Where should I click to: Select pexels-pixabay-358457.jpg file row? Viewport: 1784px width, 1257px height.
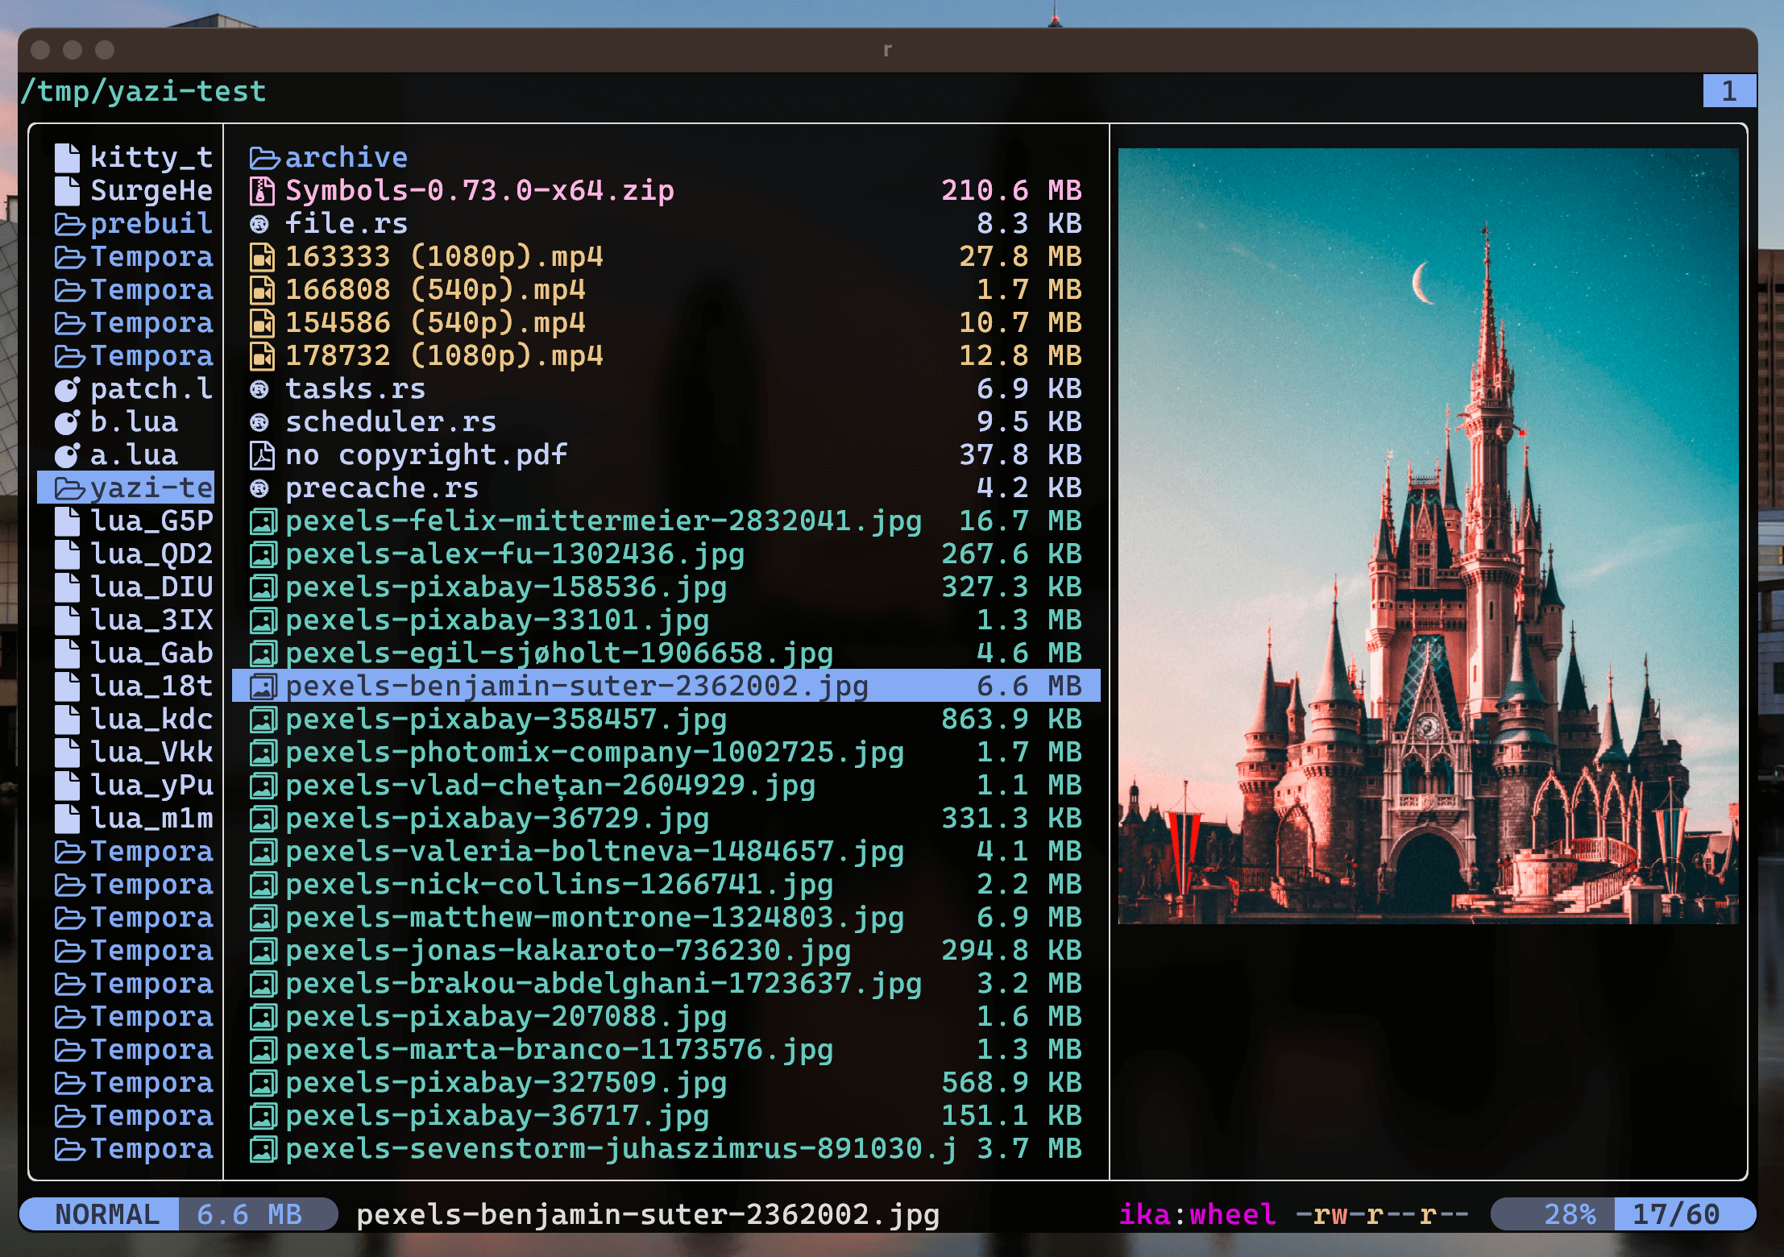(x=505, y=720)
